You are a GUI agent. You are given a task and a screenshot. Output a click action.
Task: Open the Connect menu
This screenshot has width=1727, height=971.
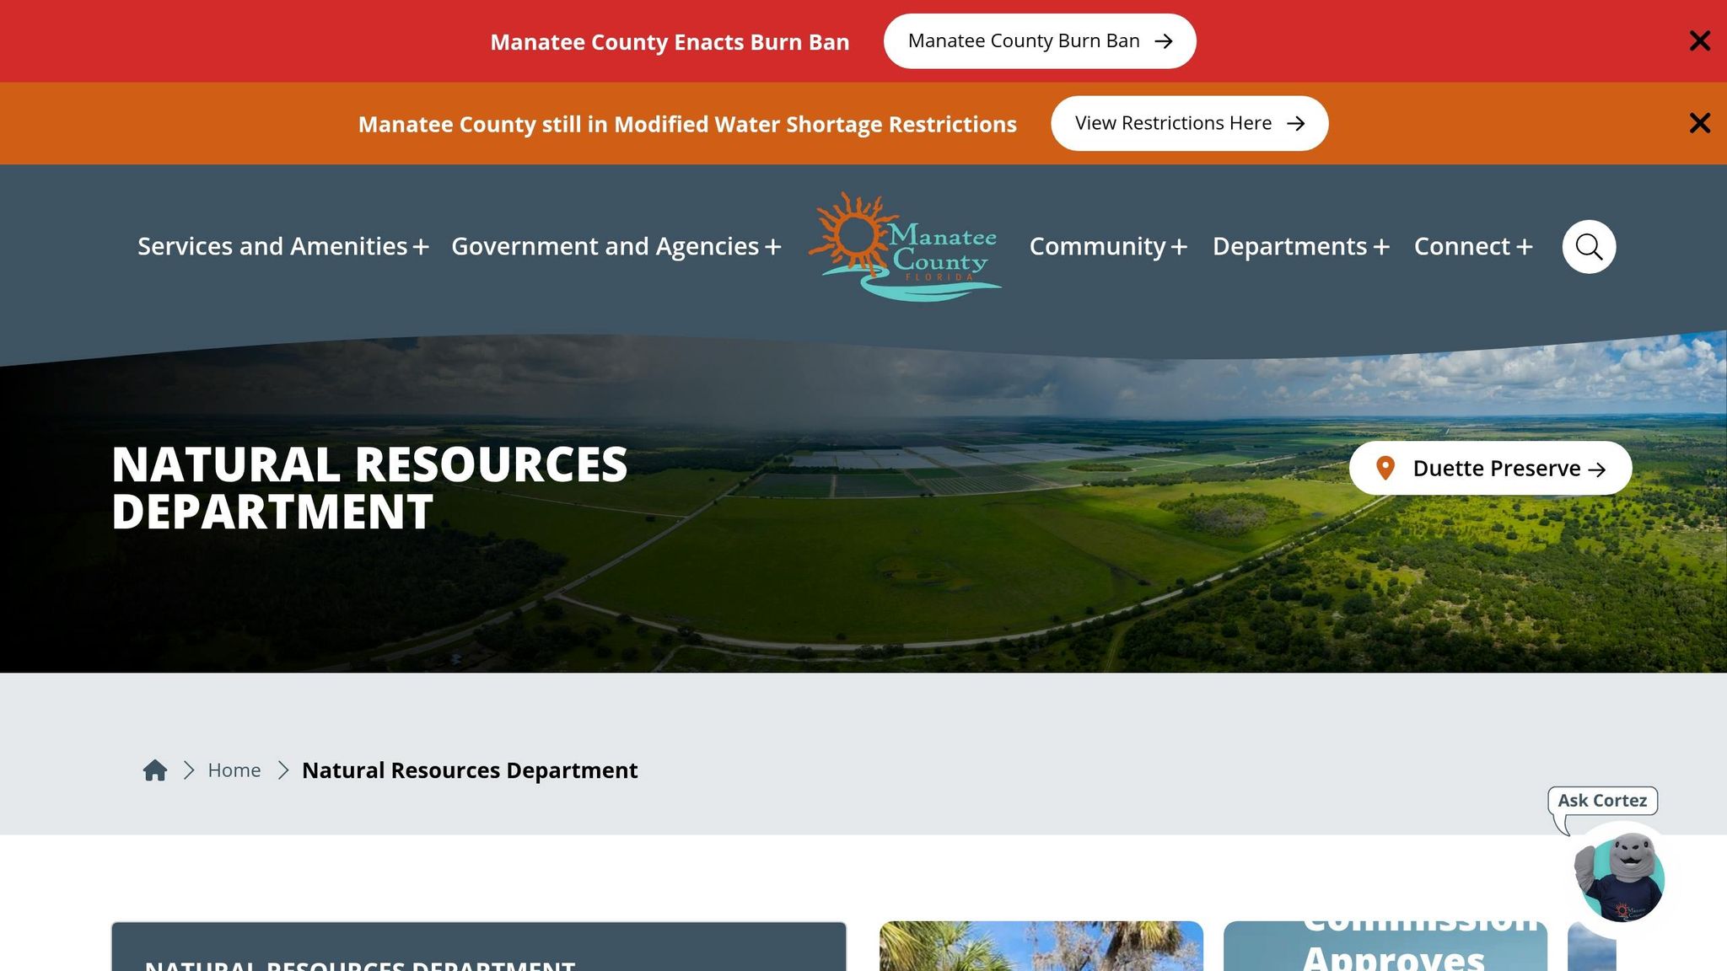(x=1473, y=246)
